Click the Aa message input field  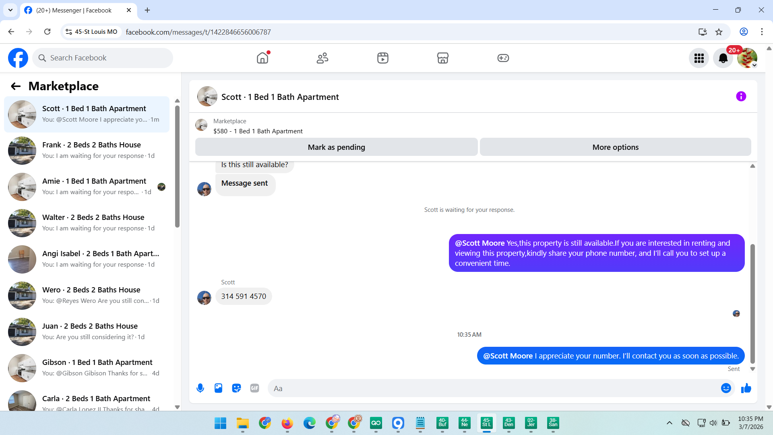tap(495, 388)
